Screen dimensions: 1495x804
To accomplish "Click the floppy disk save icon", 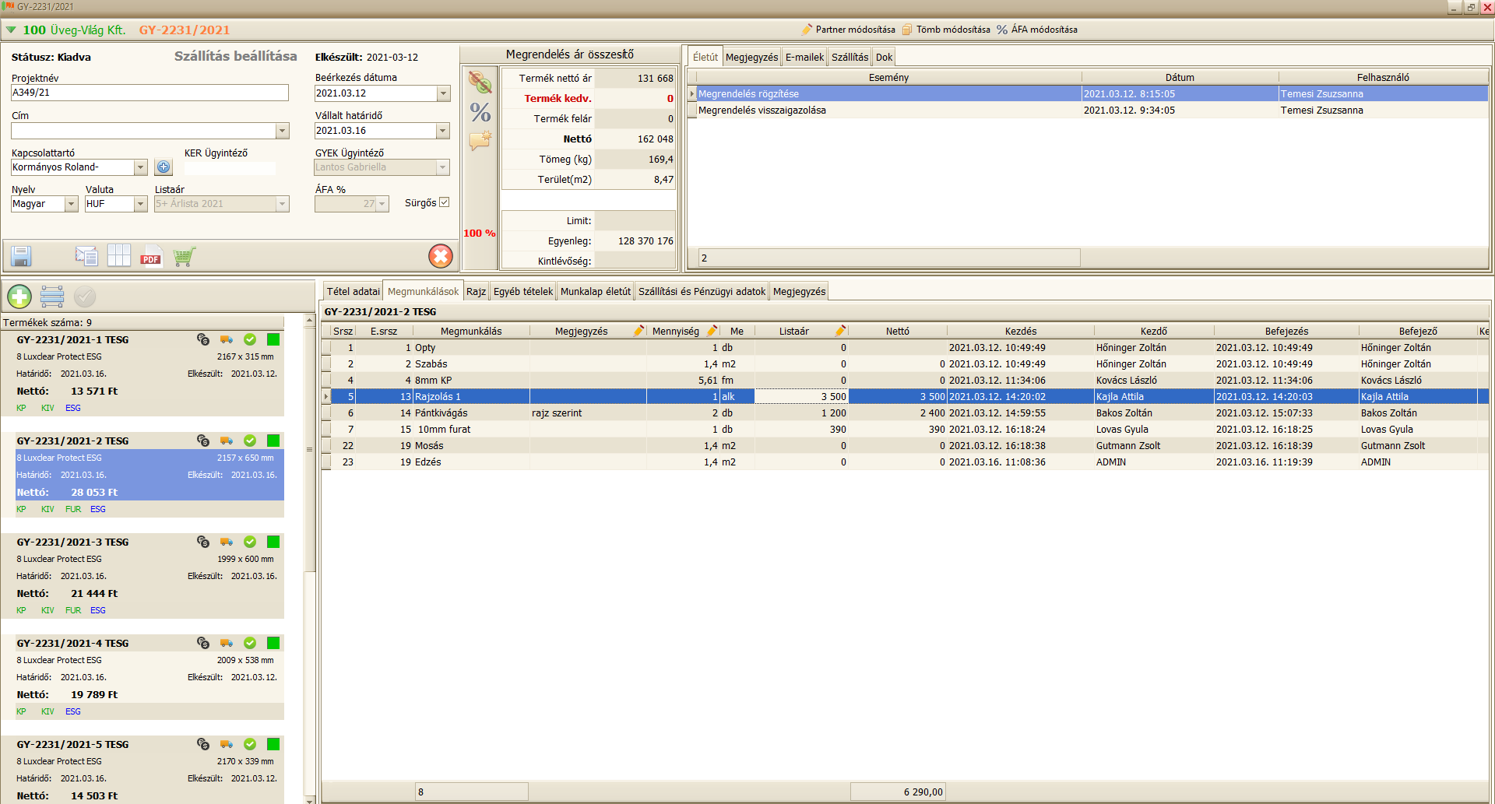I will pyautogui.click(x=21, y=256).
